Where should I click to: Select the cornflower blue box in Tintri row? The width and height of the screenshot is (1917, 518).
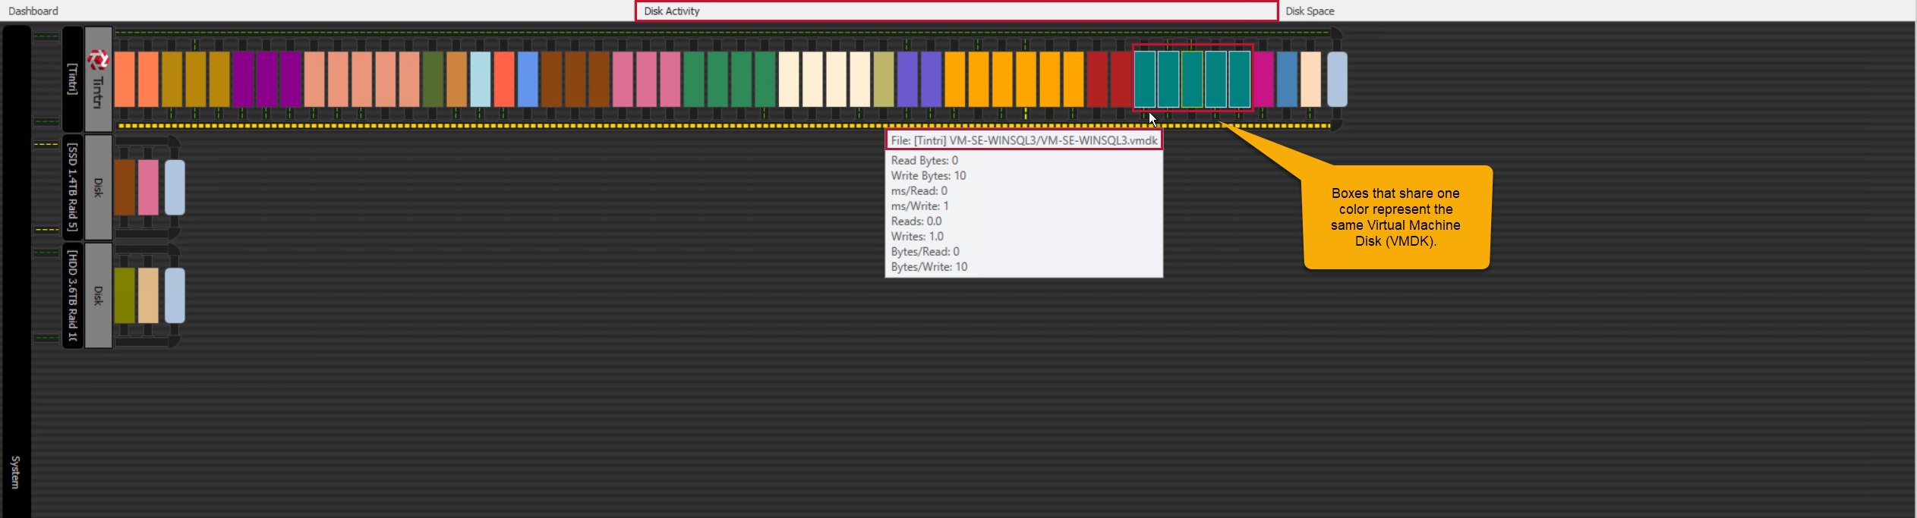[528, 79]
